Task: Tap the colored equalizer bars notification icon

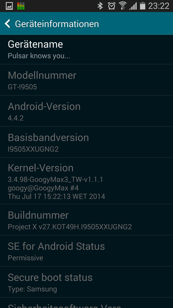Action: 20,6
